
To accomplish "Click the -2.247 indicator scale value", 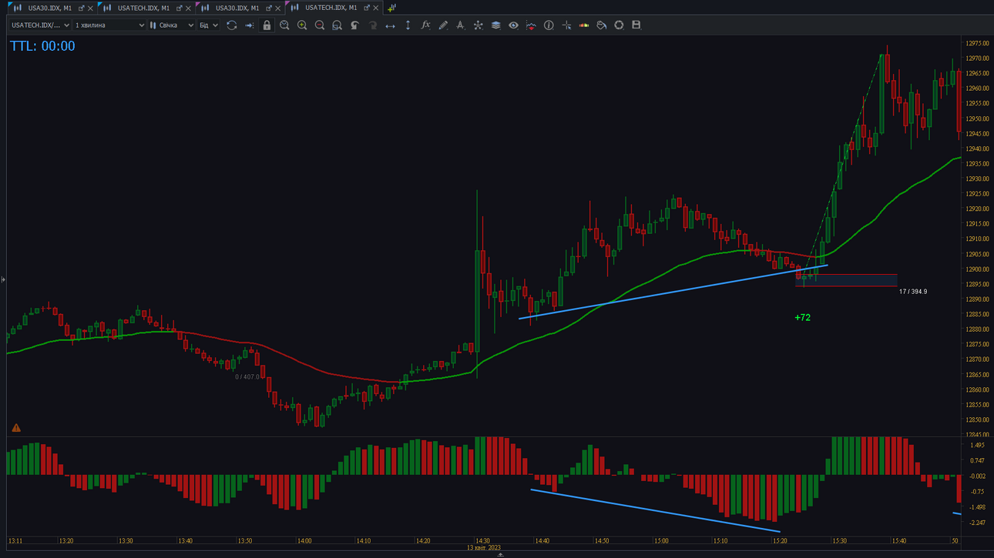I will [x=977, y=523].
